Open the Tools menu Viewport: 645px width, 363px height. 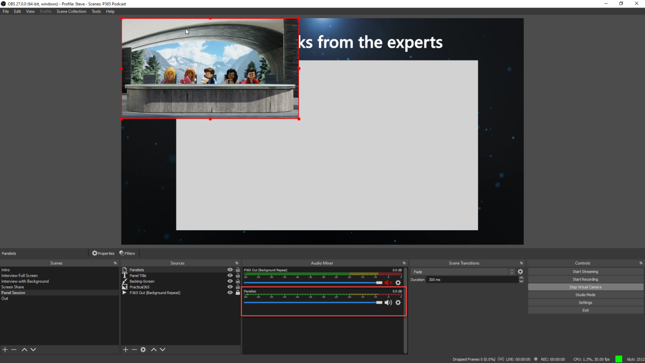click(x=96, y=11)
